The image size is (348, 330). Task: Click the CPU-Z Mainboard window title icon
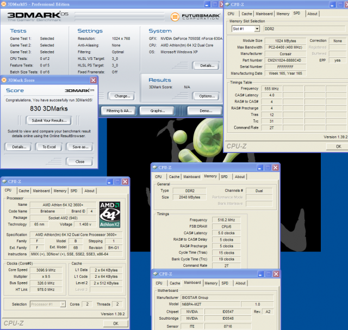[x=156, y=274]
